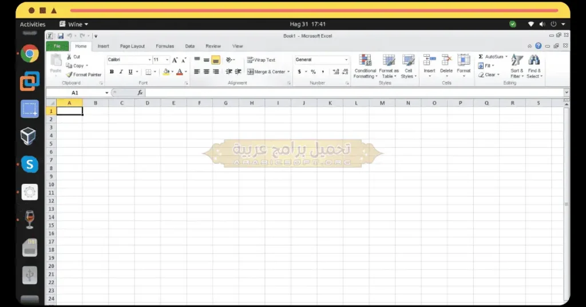The image size is (586, 307).
Task: Open Activities overview in top bar
Action: coord(33,24)
